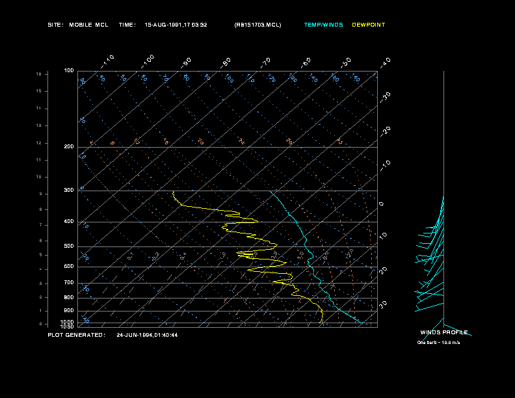This screenshot has height=398, width=515.
Task: Click the 14 km height scale label
Action: [x=39, y=108]
